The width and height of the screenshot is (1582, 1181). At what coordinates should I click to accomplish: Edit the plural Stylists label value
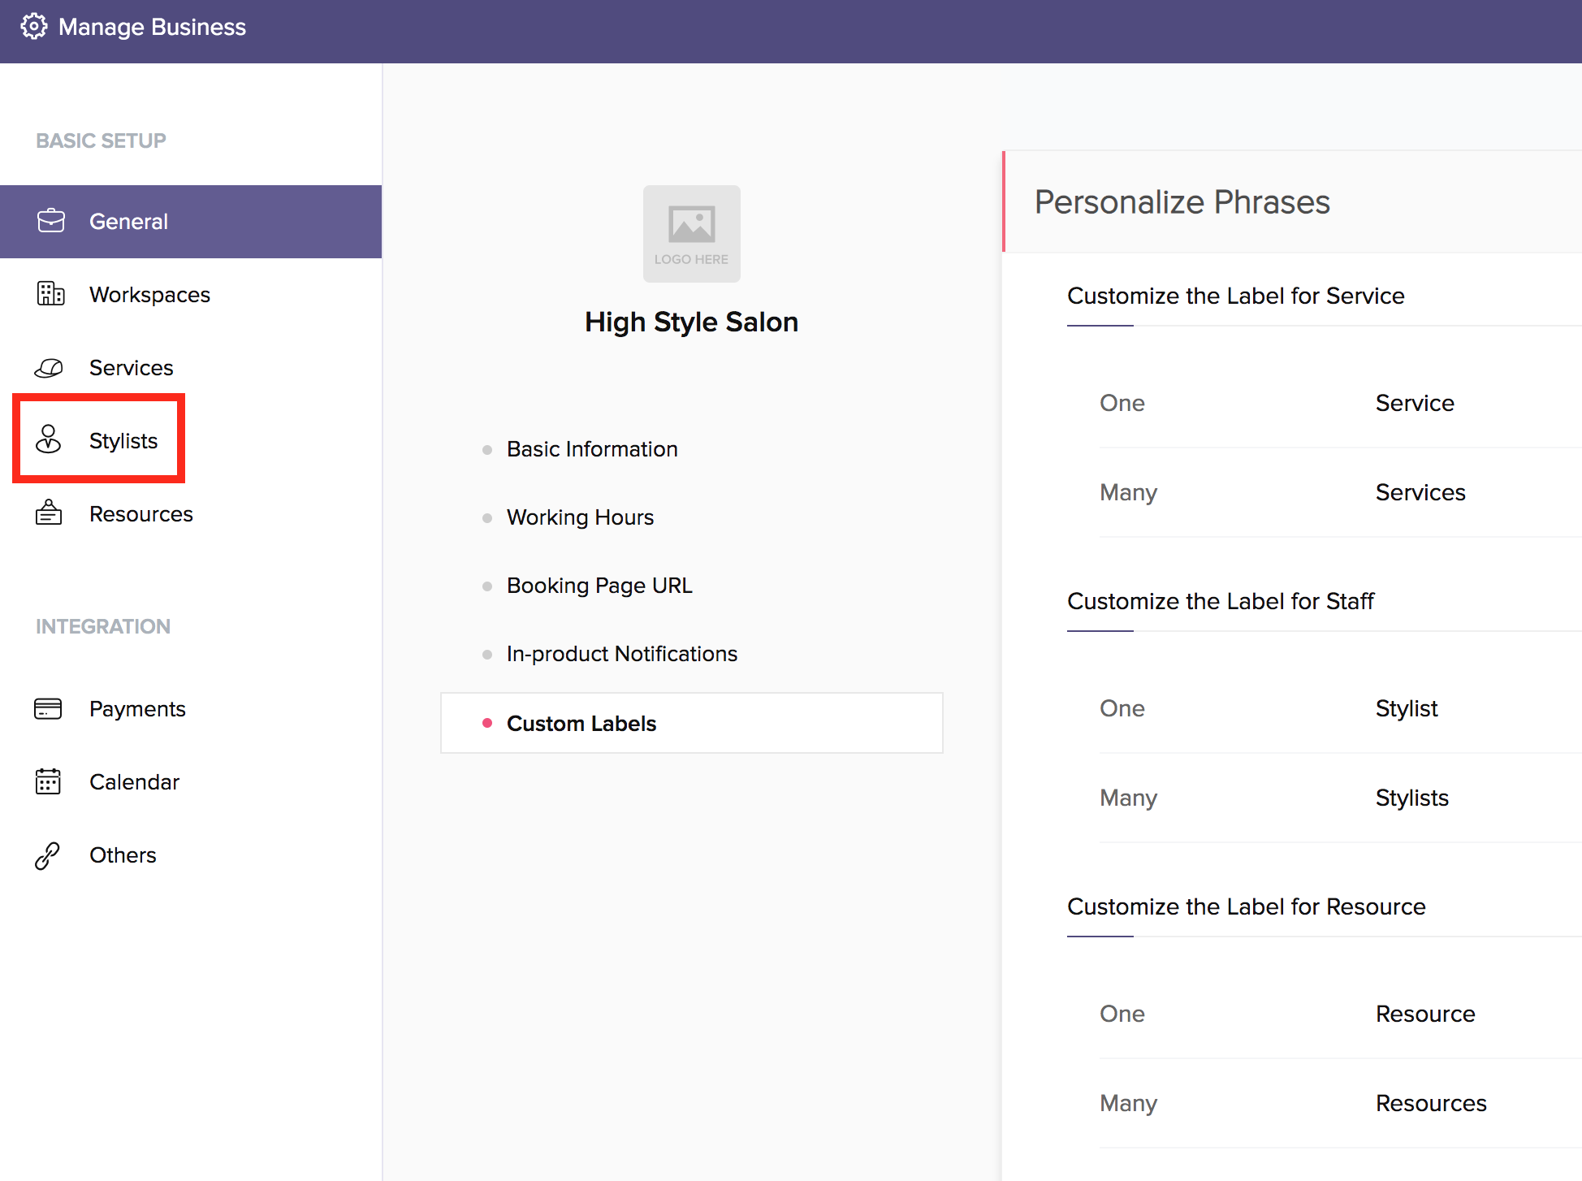(1411, 798)
